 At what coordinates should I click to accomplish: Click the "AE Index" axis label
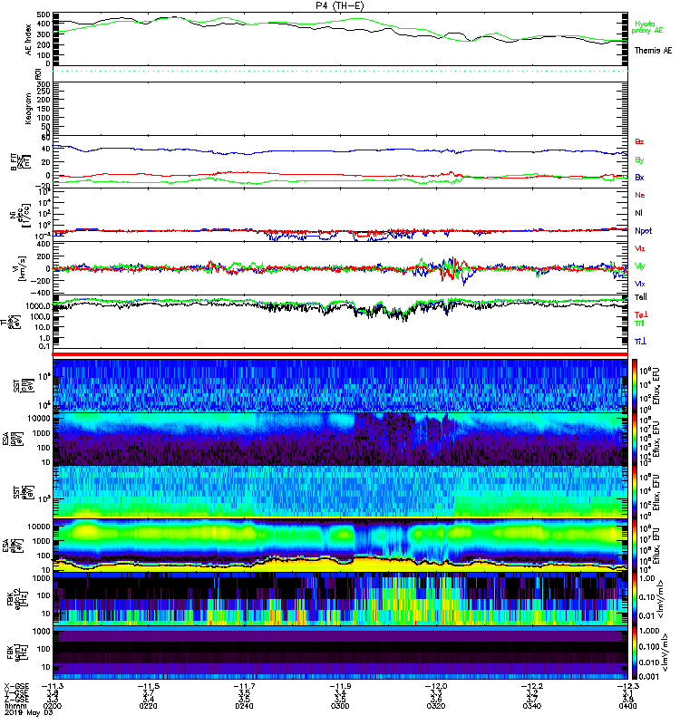click(x=29, y=40)
